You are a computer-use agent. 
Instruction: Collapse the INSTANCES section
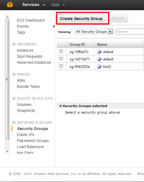(x=14, y=44)
